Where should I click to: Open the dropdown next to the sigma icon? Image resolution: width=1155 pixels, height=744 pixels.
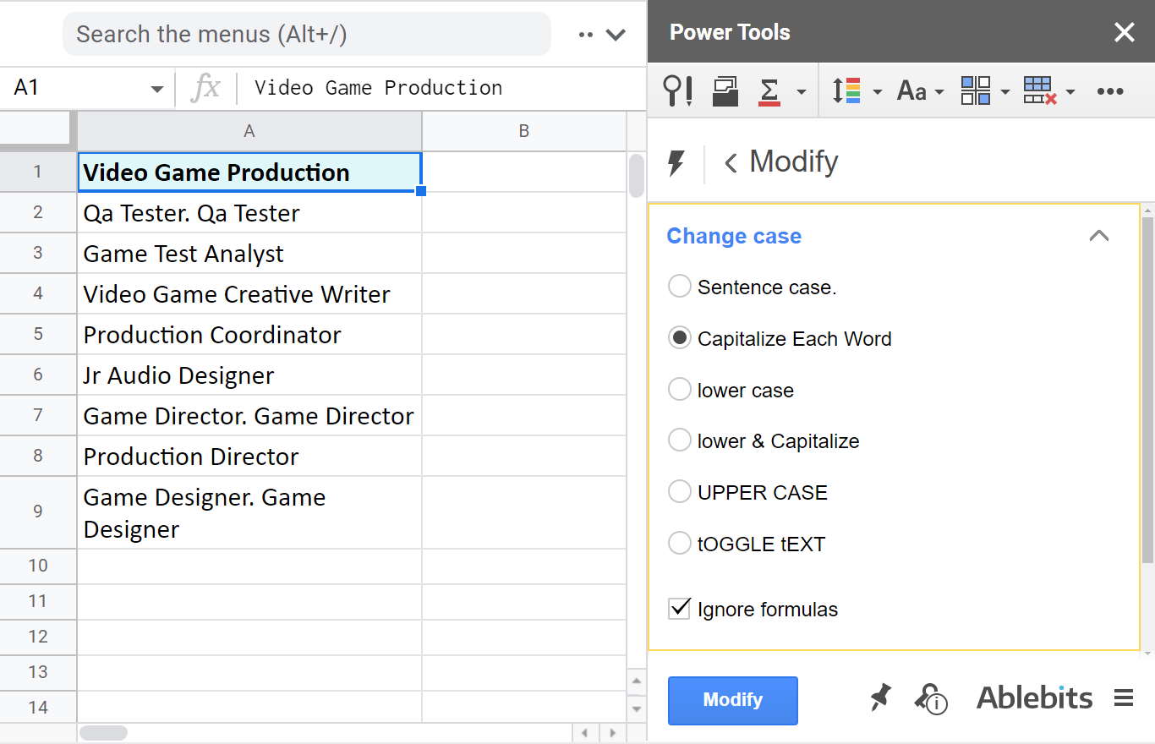click(800, 90)
